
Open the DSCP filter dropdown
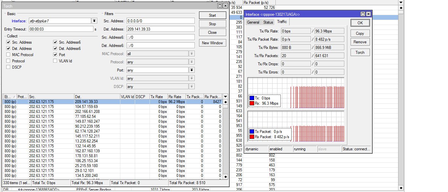click(192, 87)
